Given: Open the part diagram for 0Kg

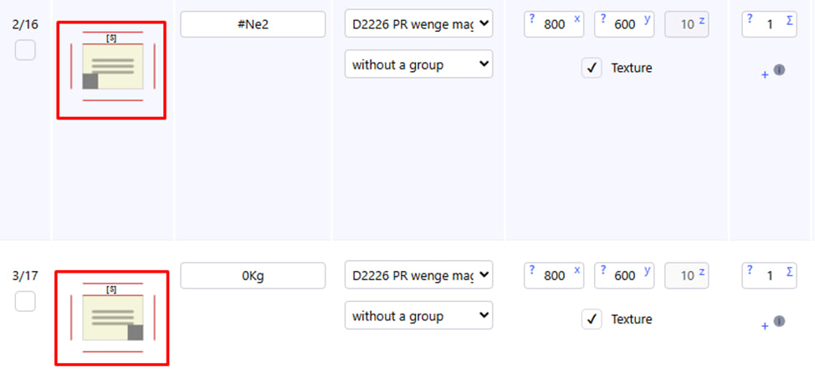Looking at the screenshot, I should (111, 318).
